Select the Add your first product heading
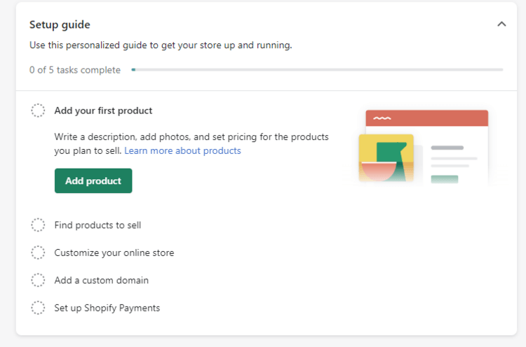 coord(103,111)
